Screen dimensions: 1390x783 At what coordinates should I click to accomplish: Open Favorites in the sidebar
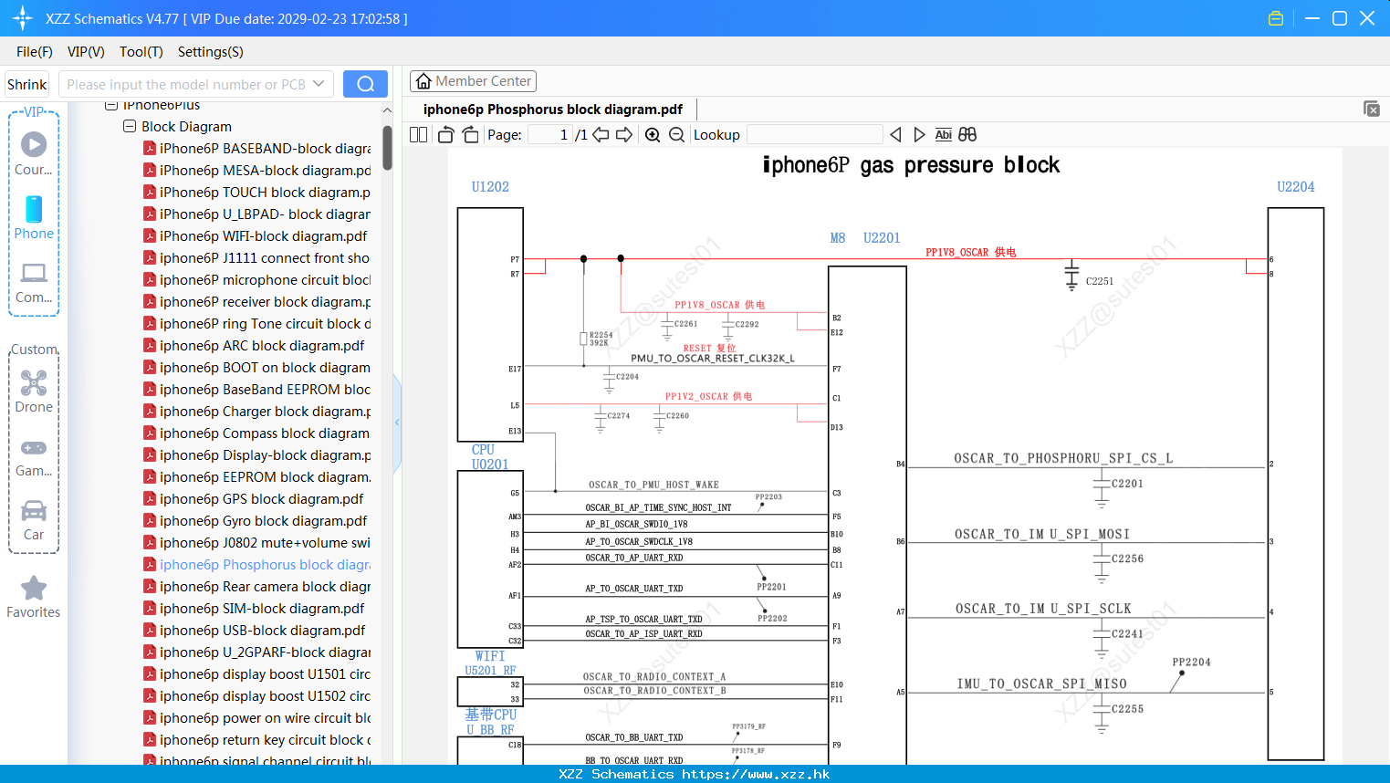(34, 598)
